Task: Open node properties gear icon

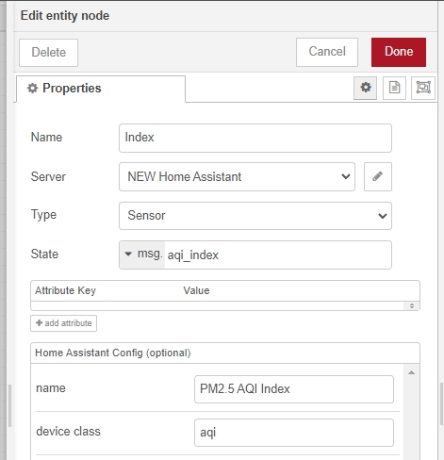Action: [365, 88]
